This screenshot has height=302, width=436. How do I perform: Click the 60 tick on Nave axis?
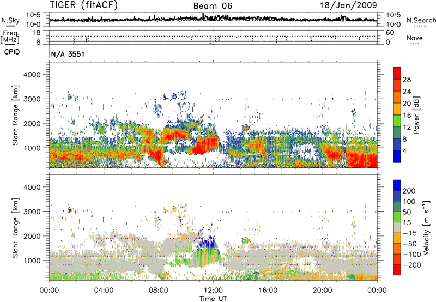click(x=390, y=33)
